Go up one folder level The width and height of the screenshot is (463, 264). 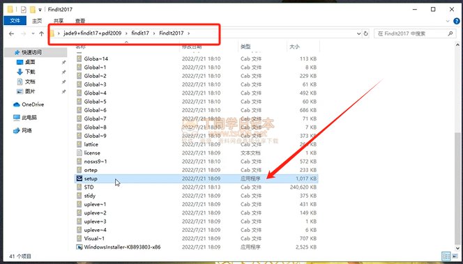click(x=41, y=33)
